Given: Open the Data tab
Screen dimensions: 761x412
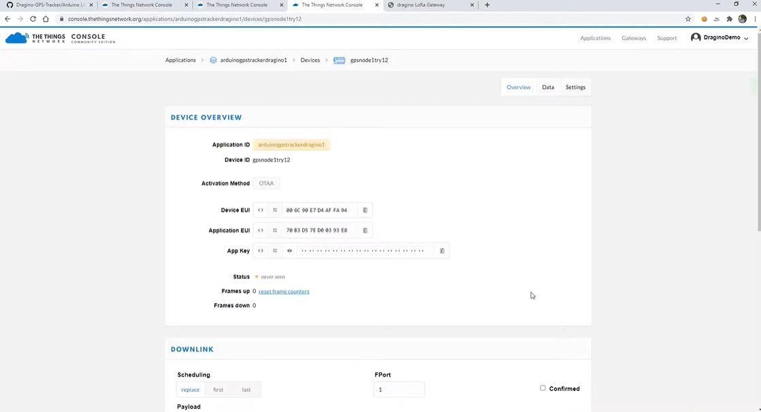Looking at the screenshot, I should (x=548, y=87).
